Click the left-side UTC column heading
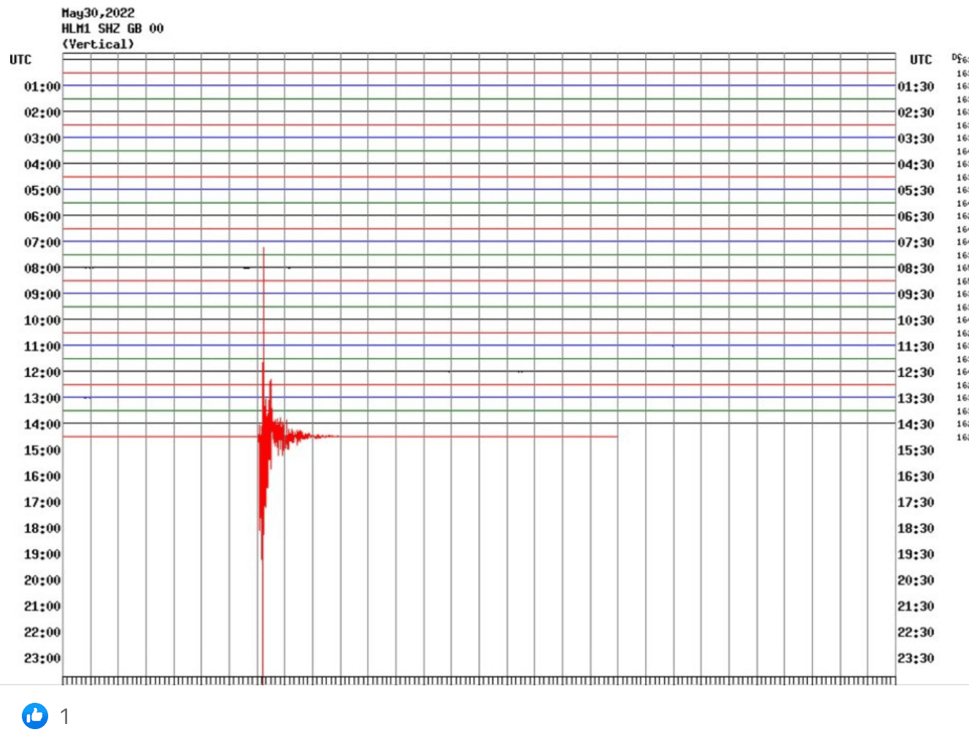This screenshot has width=969, height=732. (20, 60)
